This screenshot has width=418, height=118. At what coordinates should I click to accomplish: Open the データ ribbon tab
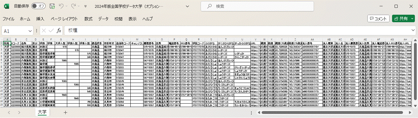pyautogui.click(x=103, y=19)
